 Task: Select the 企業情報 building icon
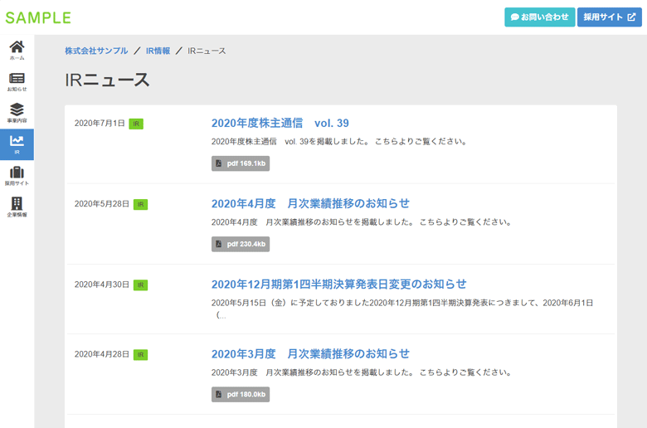[x=17, y=207]
